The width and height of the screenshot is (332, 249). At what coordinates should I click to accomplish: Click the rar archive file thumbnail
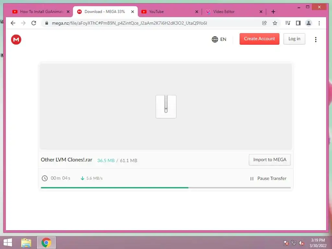[x=166, y=106]
